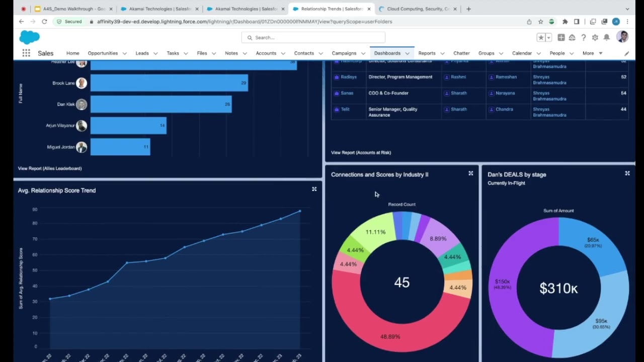
Task: Click the browser address bar URL
Action: (245, 22)
